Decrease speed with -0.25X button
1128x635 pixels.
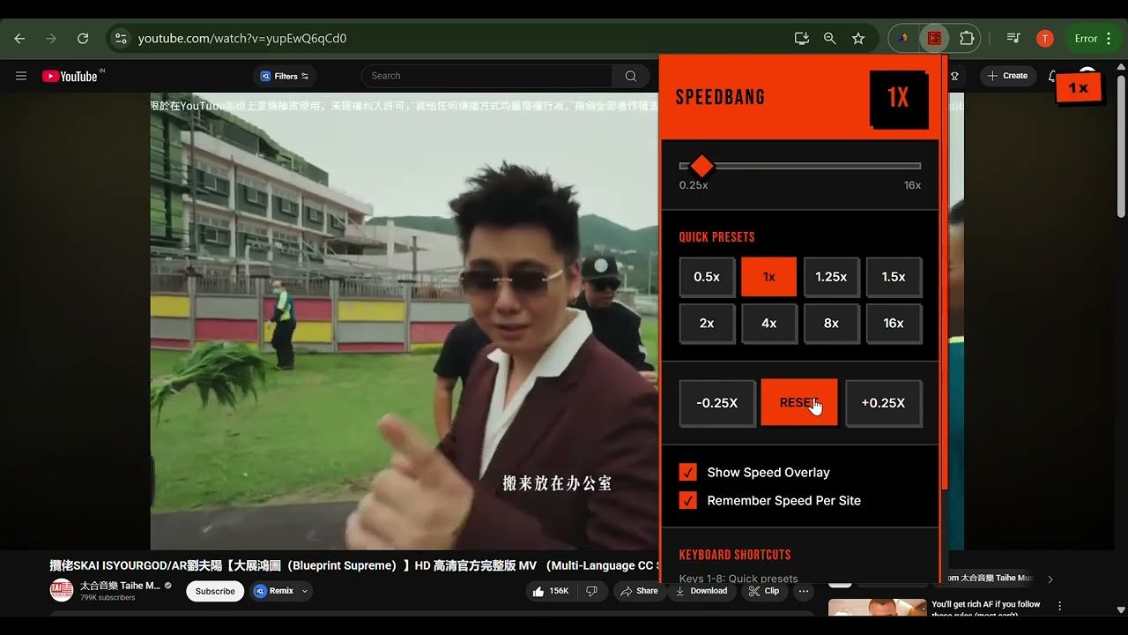coord(717,403)
